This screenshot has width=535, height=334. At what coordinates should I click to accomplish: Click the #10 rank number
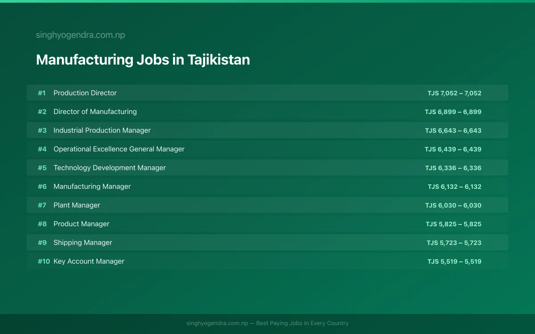coord(44,261)
